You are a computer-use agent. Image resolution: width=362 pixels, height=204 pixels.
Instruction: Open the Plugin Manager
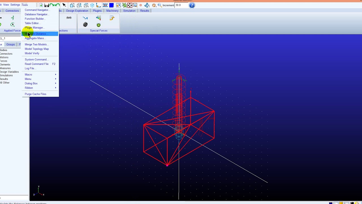[x=40, y=27]
